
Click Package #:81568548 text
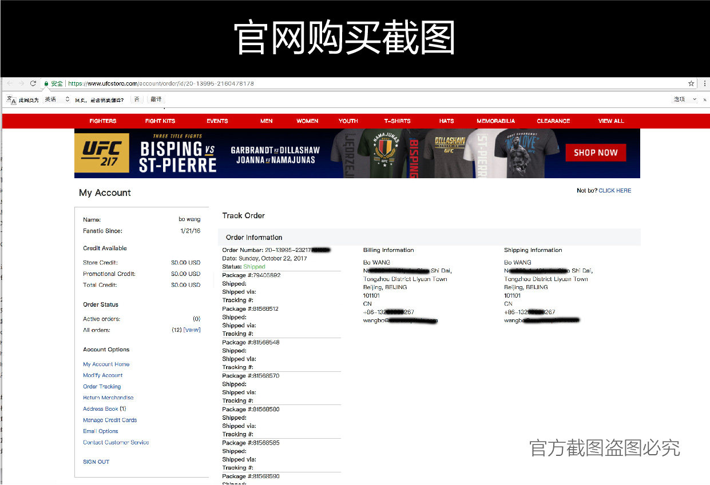pyautogui.click(x=251, y=343)
